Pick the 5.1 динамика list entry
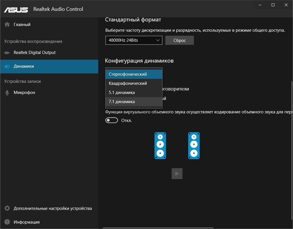Viewport: 293px width, 229px height. (x=134, y=93)
